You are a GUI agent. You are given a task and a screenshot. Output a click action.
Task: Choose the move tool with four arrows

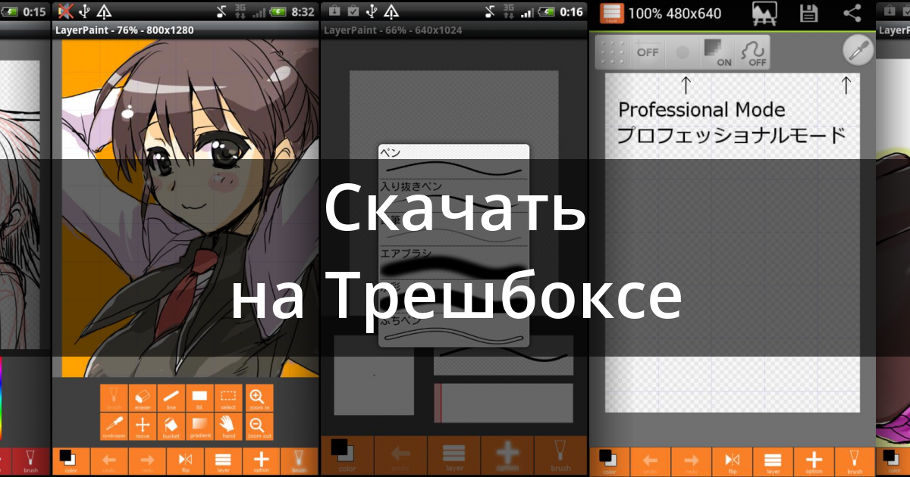[x=143, y=427]
